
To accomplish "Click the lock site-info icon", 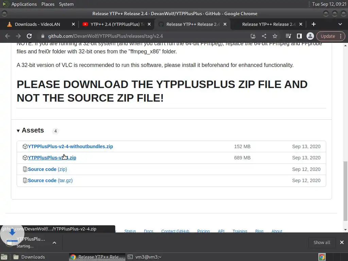I will click(x=43, y=36).
